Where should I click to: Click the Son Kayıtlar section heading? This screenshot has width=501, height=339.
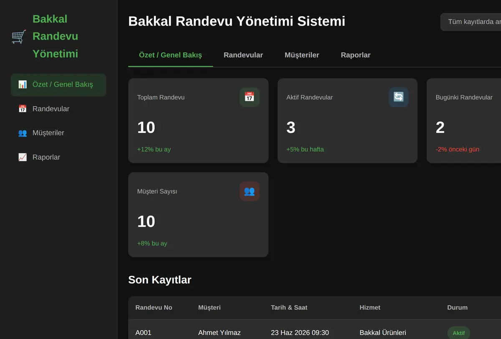(159, 280)
